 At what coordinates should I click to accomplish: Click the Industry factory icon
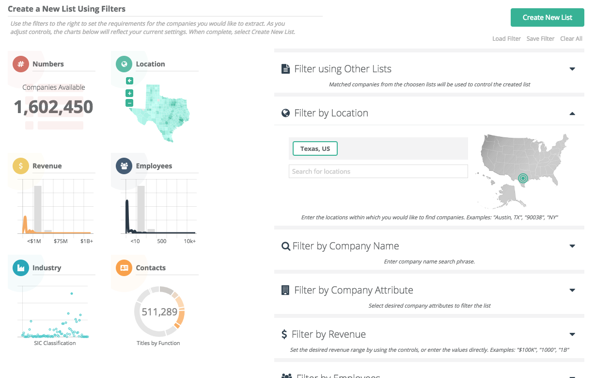click(21, 268)
